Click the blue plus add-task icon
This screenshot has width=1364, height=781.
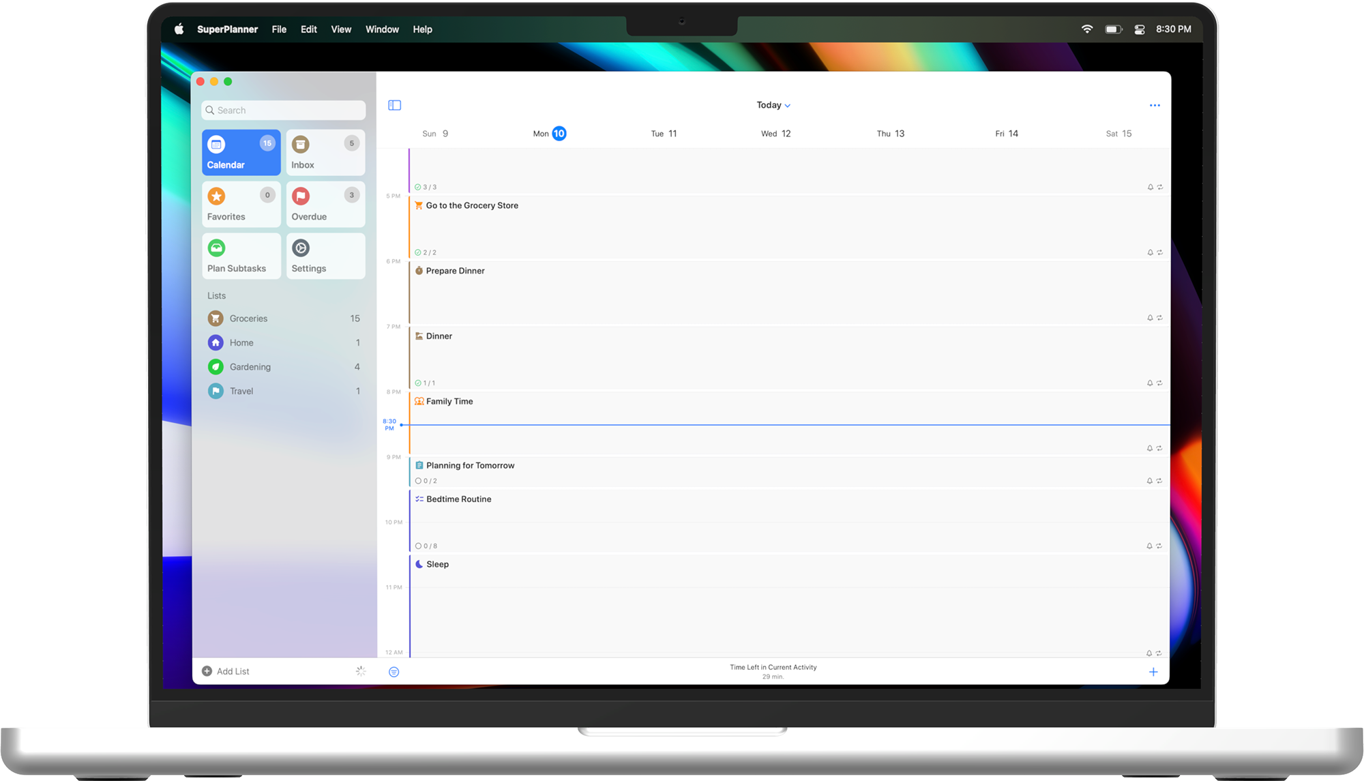point(1153,672)
